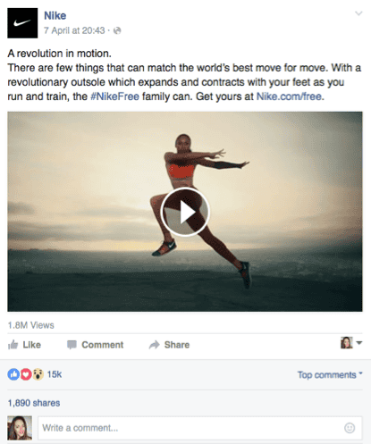Click the Nike page name
Image resolution: width=371 pixels, height=444 pixels.
55,16
